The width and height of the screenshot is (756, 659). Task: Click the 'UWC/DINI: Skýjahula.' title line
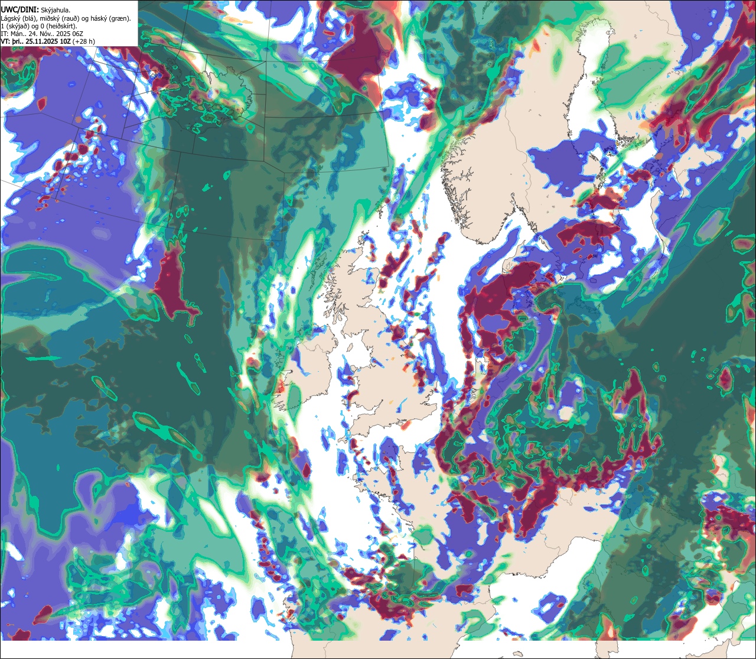[35, 9]
